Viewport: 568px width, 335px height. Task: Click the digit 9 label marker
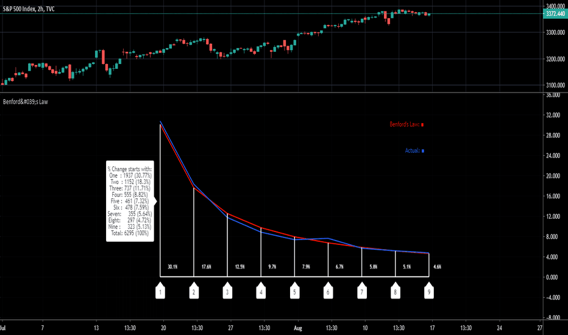coord(429,291)
